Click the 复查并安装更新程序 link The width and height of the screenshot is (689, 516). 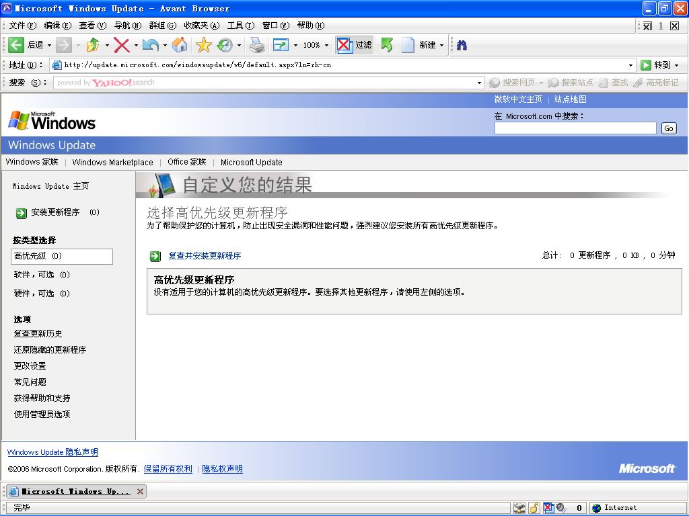205,256
